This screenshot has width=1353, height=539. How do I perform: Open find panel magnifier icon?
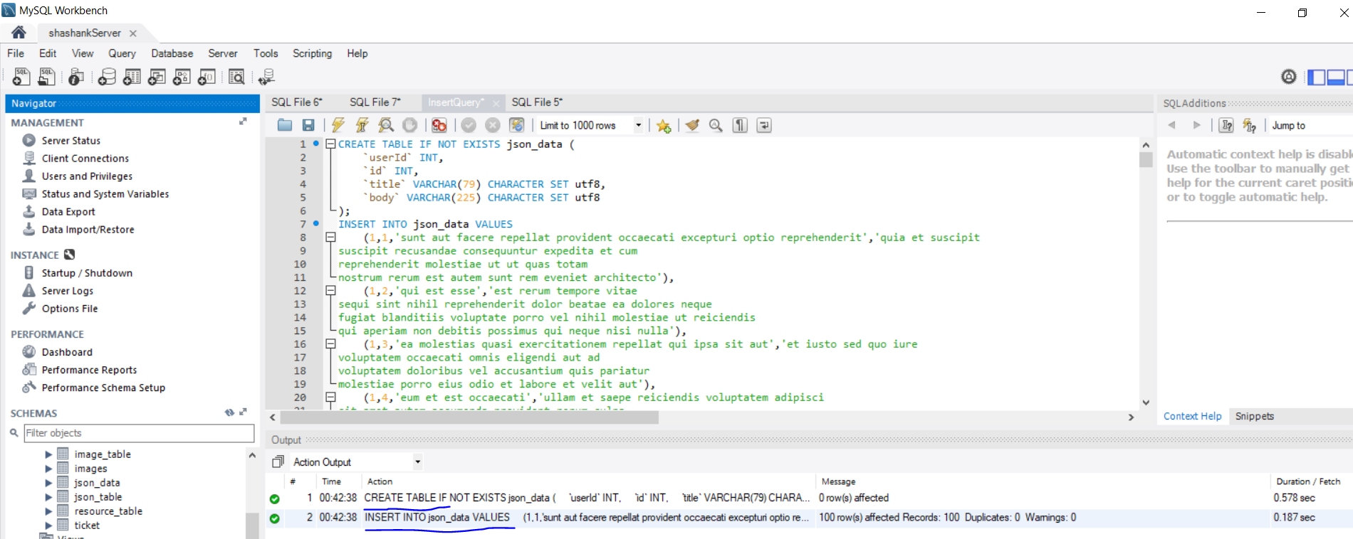[x=716, y=125]
